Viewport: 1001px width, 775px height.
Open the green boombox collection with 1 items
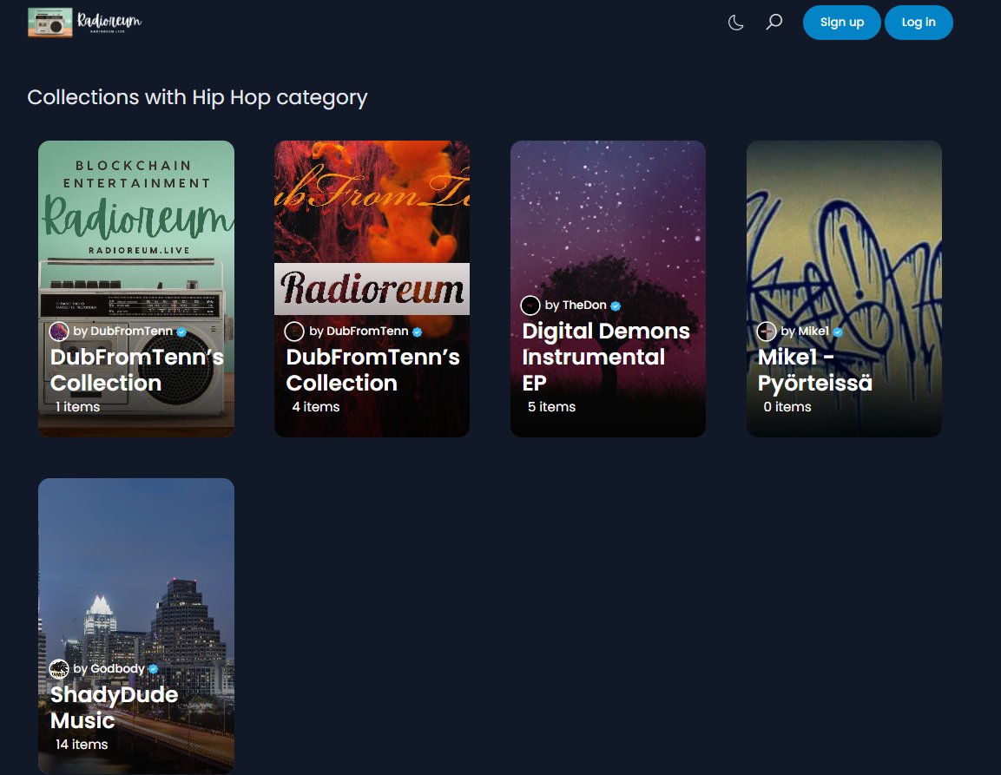(136, 288)
